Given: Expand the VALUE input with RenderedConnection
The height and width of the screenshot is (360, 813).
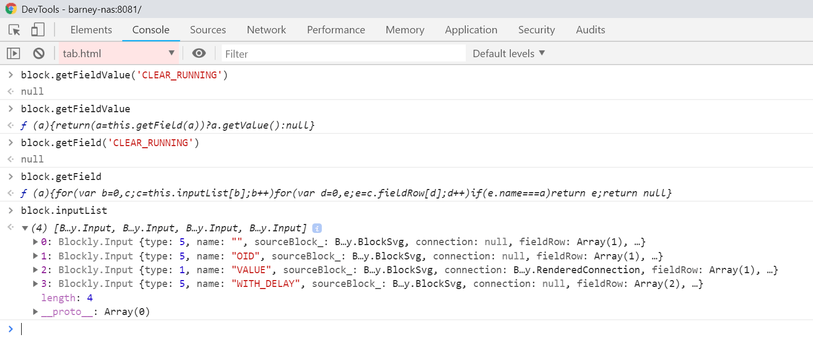Looking at the screenshot, I should (35, 269).
